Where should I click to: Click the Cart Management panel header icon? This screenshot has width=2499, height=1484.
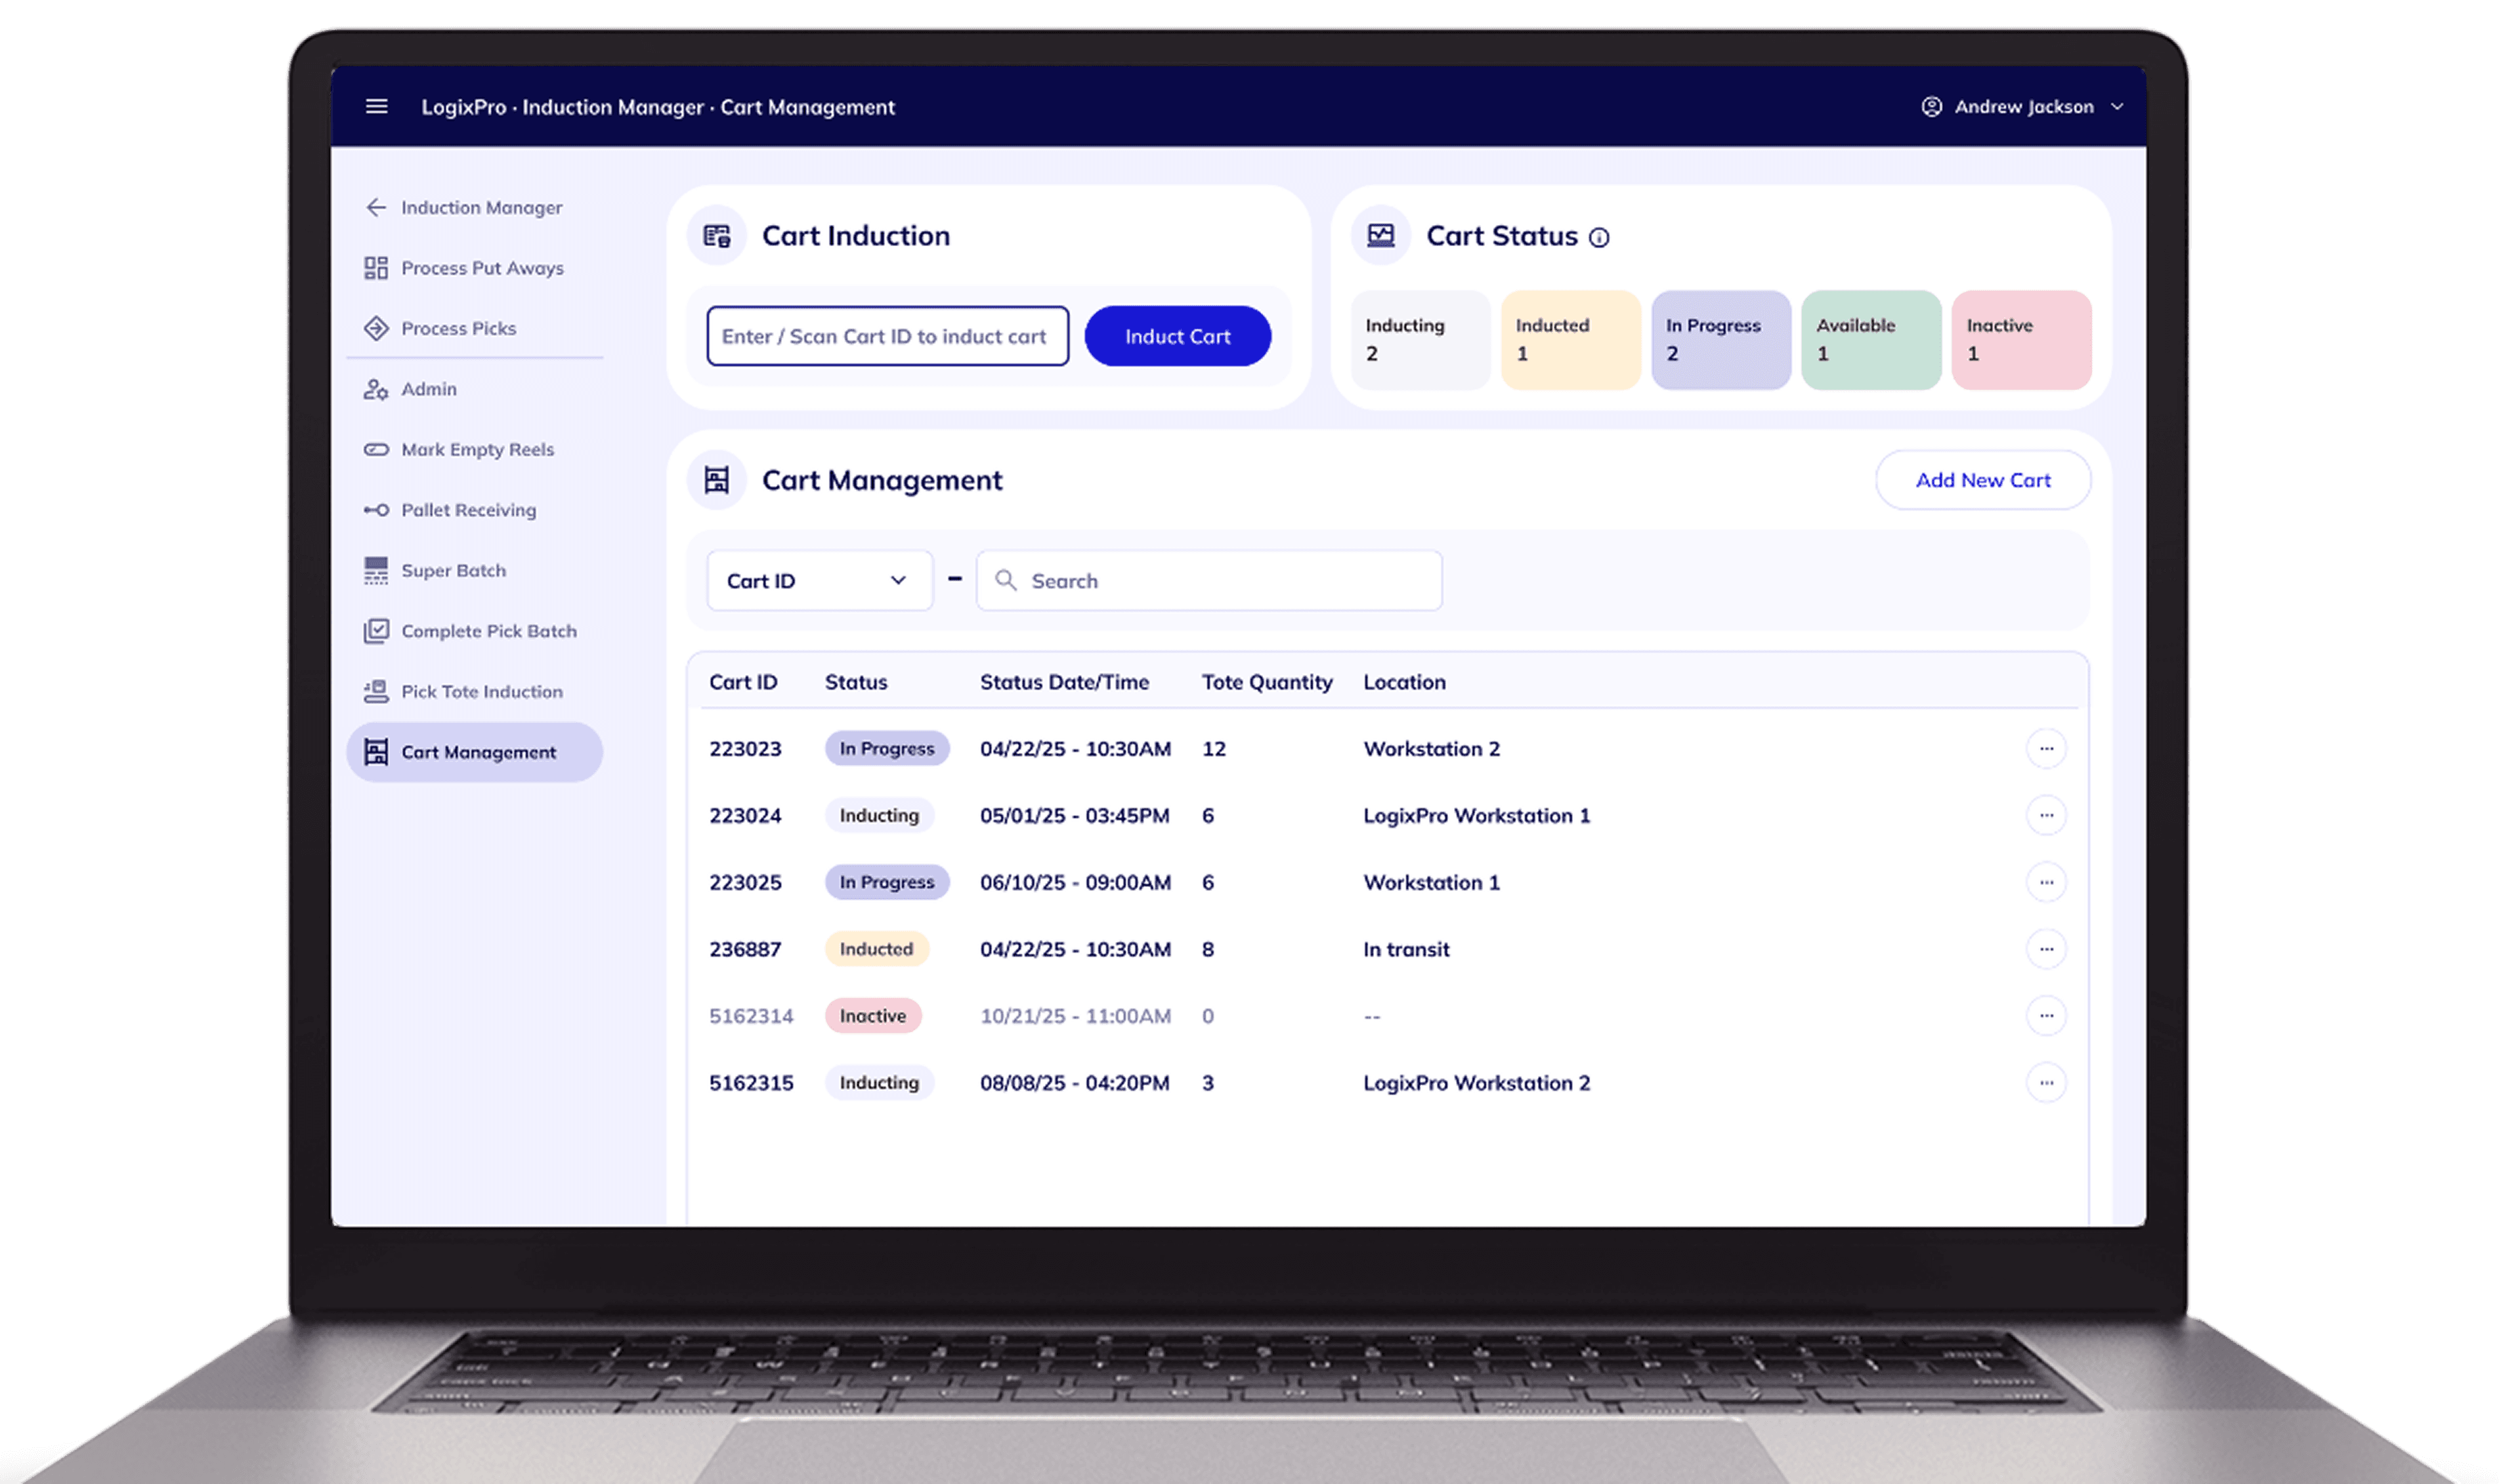[716, 480]
